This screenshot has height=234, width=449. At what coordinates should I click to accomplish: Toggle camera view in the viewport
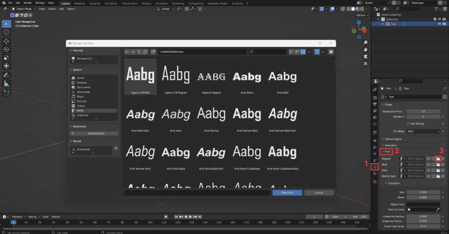[x=365, y=56]
